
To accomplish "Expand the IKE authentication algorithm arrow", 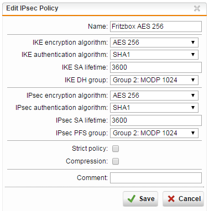I will click(193, 55).
